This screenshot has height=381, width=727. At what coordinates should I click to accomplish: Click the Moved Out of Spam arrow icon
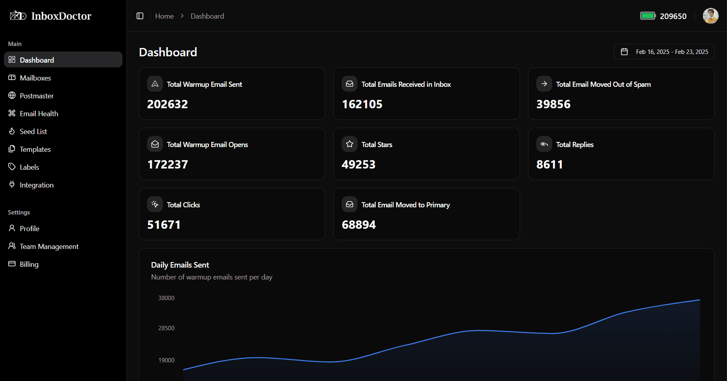click(x=544, y=84)
